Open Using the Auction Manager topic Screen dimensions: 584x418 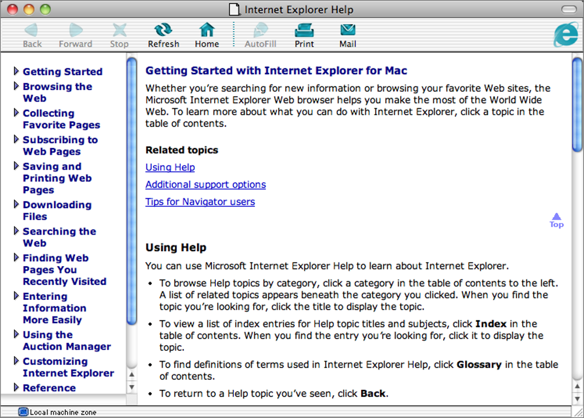(x=67, y=340)
